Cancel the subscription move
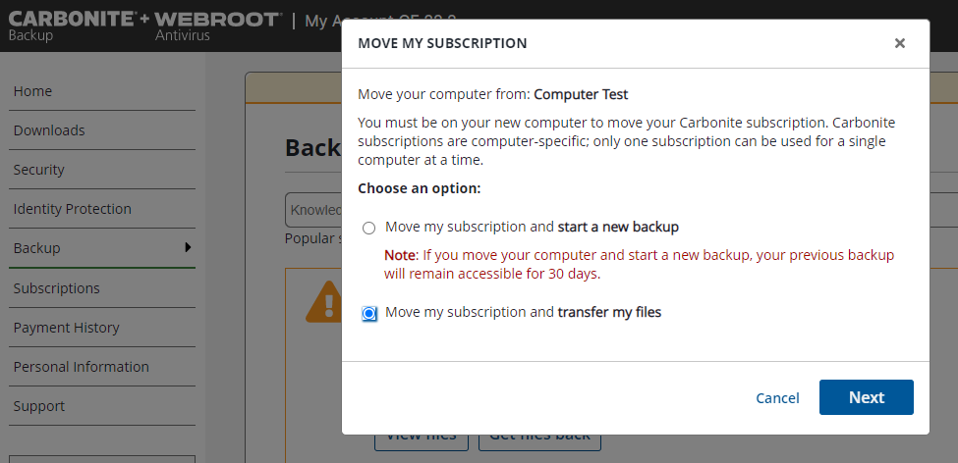 point(777,398)
